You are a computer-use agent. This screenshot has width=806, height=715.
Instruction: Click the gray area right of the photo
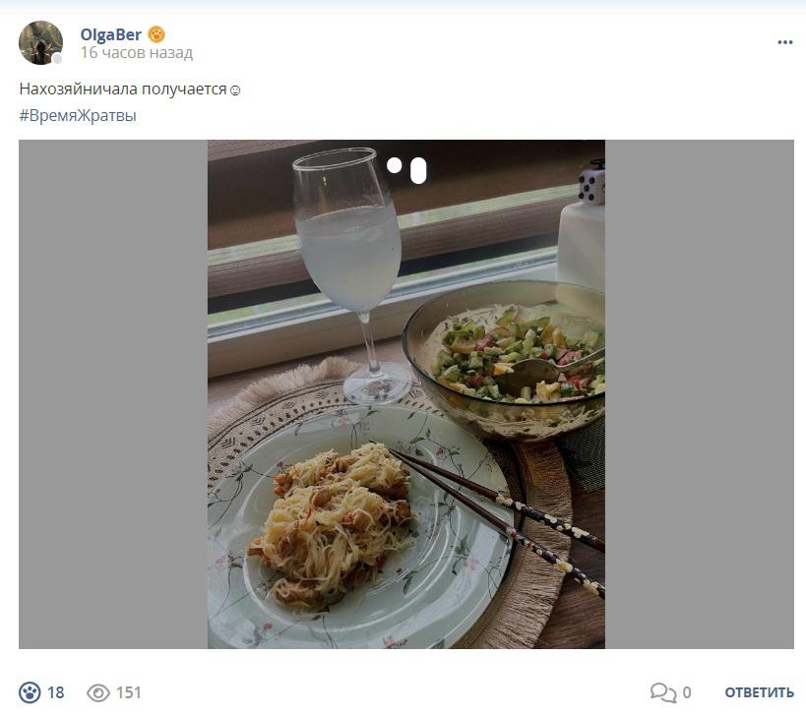pos(699,394)
